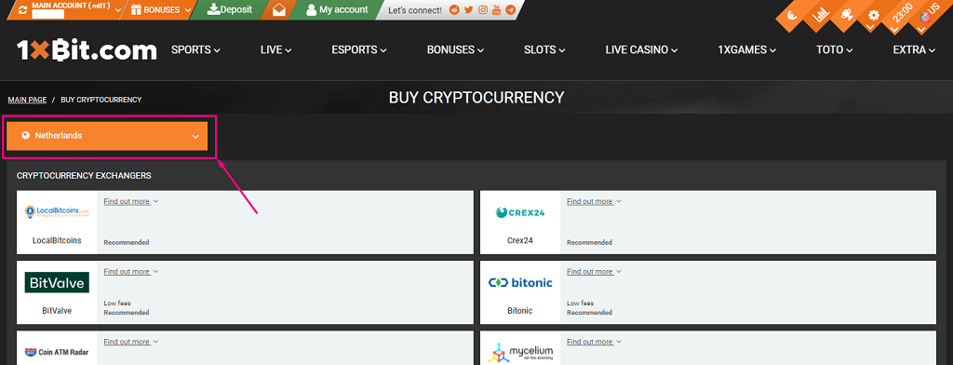Click the LocalBitcoins logo
The width and height of the screenshot is (953, 365).
pyautogui.click(x=57, y=212)
